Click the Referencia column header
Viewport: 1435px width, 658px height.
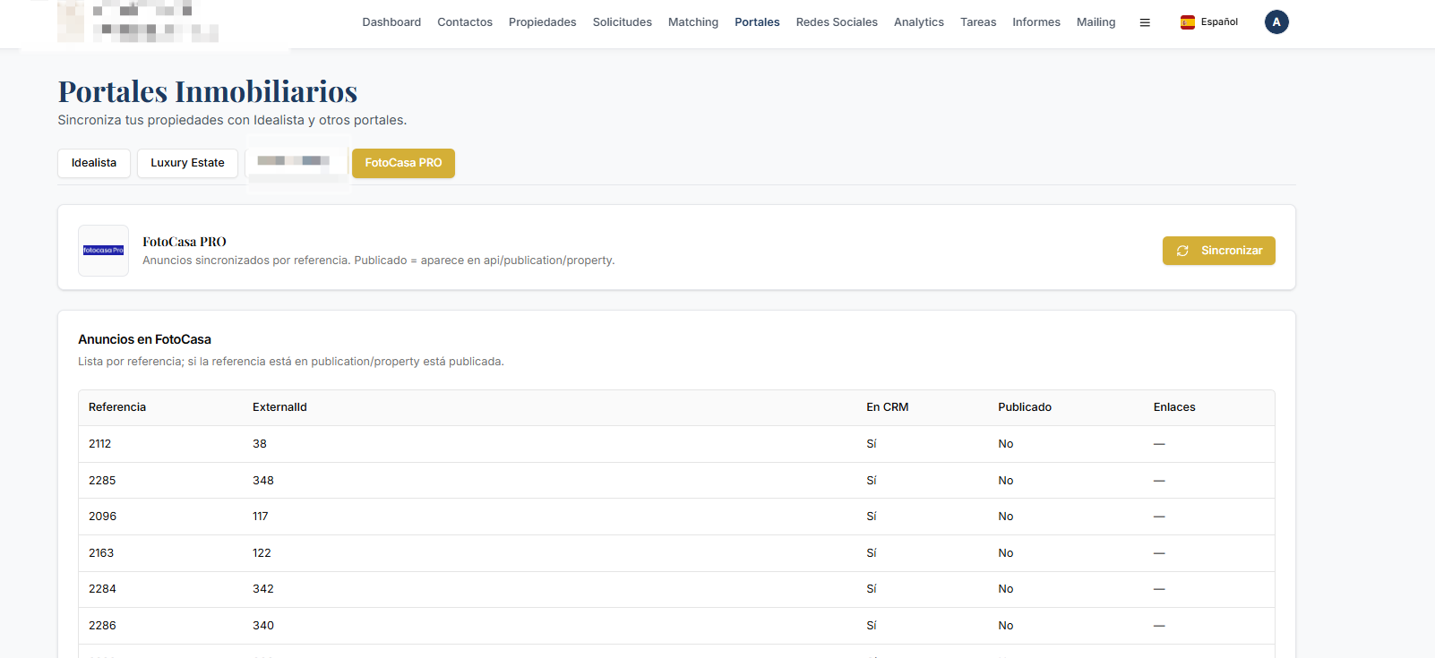[117, 407]
